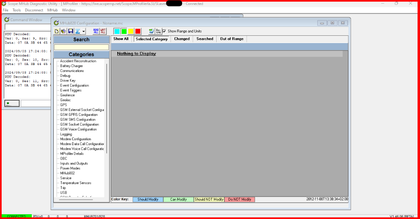Click the Categories list vertical scrollbar
The height and width of the screenshot is (219, 420).
[107, 108]
